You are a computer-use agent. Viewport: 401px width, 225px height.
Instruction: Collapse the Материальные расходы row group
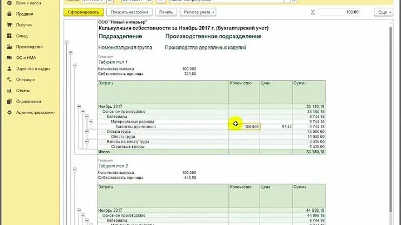click(91, 122)
